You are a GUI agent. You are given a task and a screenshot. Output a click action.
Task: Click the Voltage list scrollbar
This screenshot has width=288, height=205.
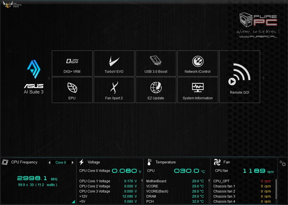(142, 180)
